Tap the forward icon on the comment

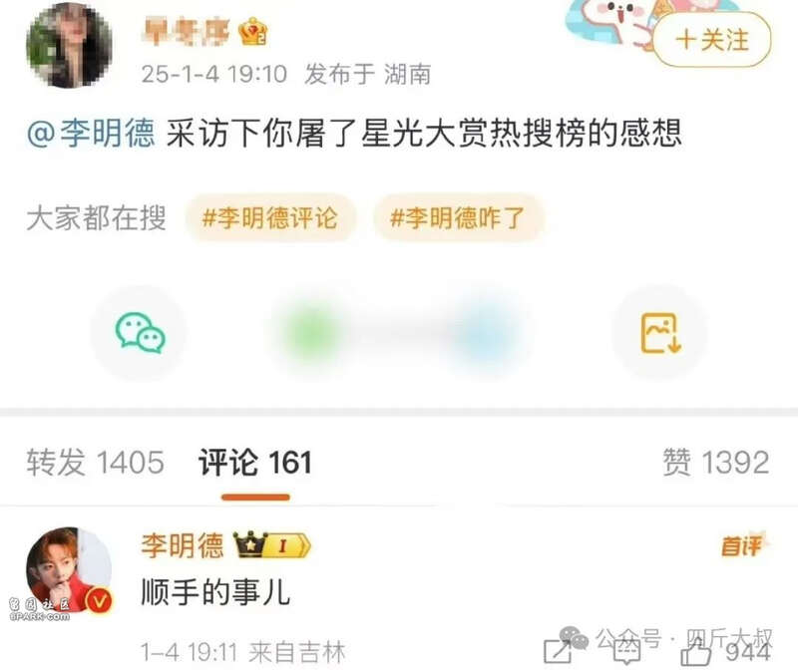click(557, 652)
